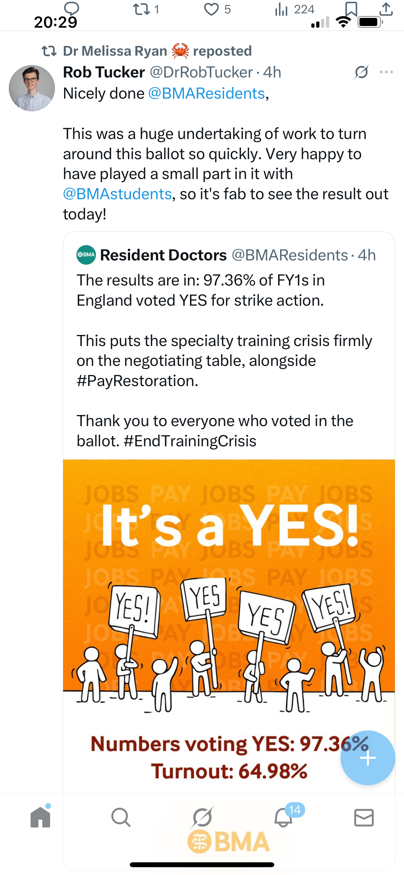Tap the blue compose plus button
This screenshot has width=404, height=875.
click(368, 757)
